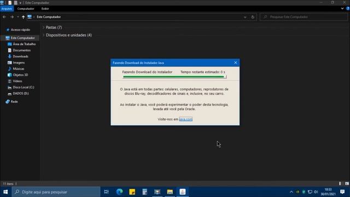Open File Explorer from taskbar

coord(170,192)
